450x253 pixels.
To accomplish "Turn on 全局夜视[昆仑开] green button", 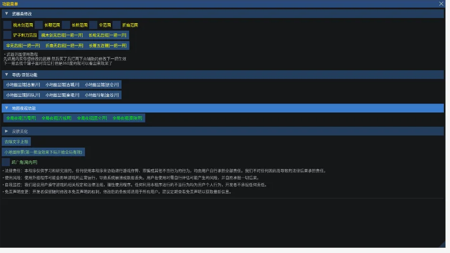I will [x=92, y=118].
